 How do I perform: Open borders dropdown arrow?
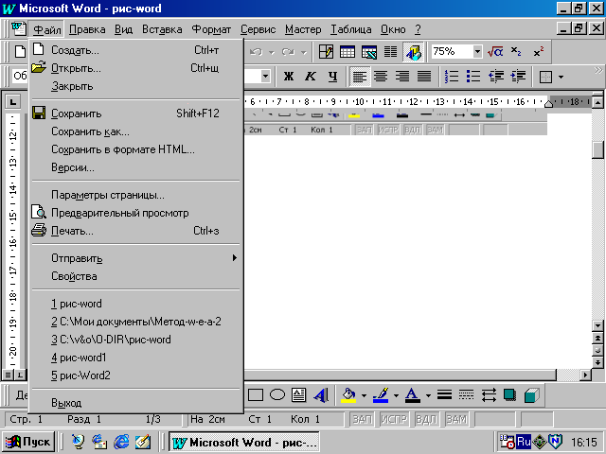click(561, 77)
